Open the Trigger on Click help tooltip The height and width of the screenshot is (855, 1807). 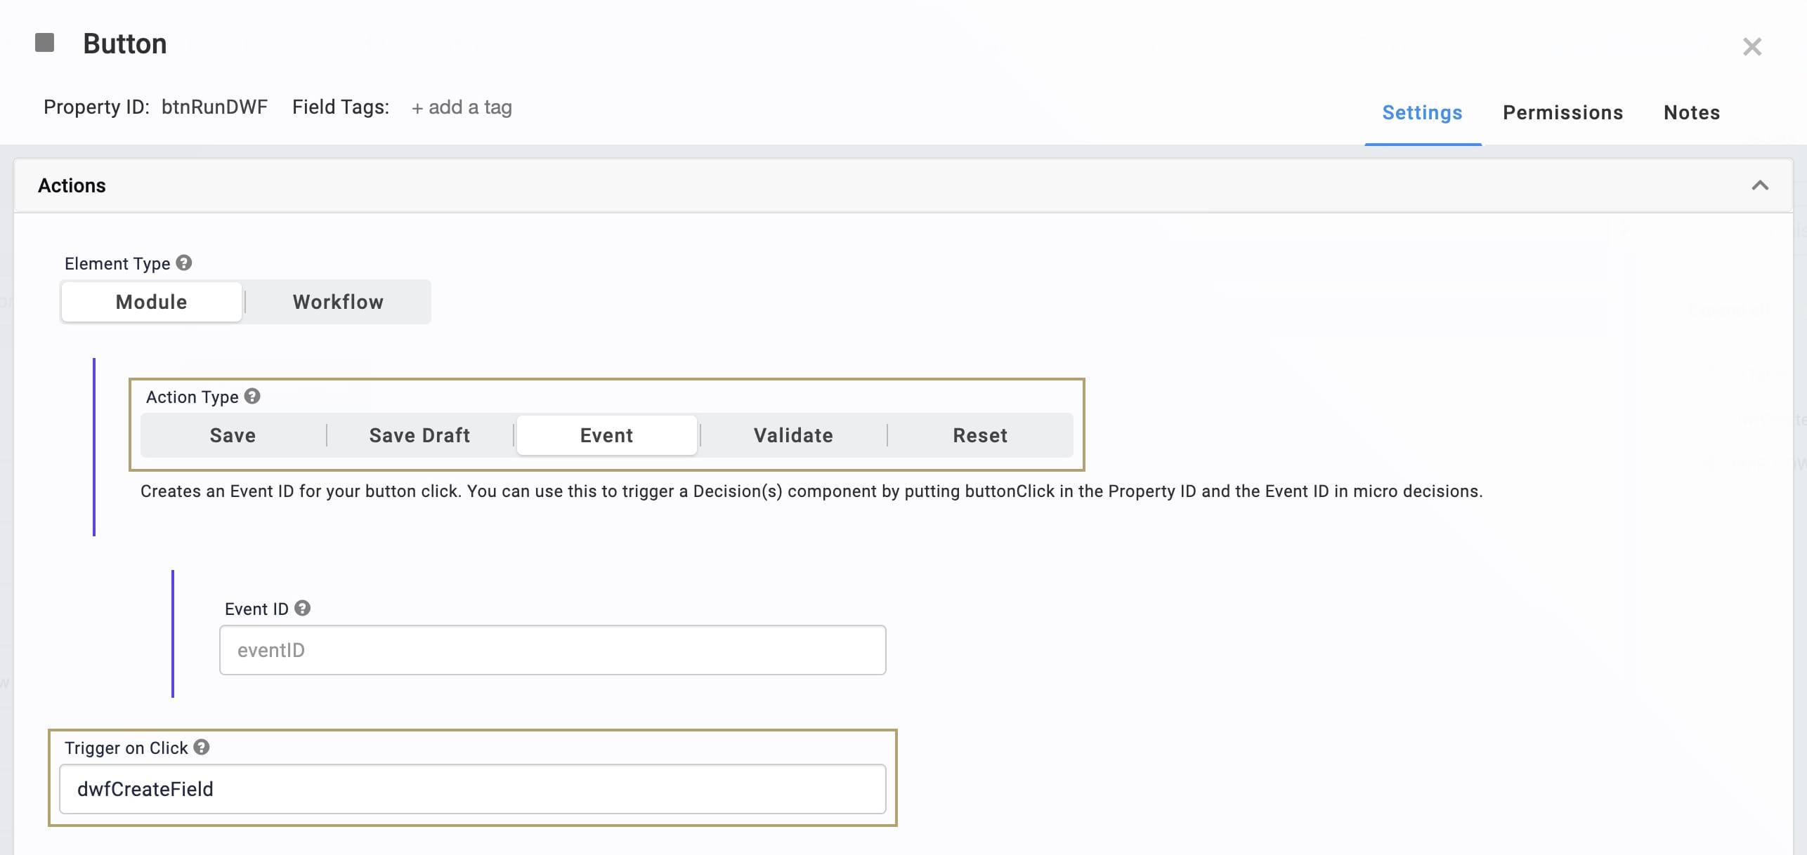pyautogui.click(x=202, y=747)
